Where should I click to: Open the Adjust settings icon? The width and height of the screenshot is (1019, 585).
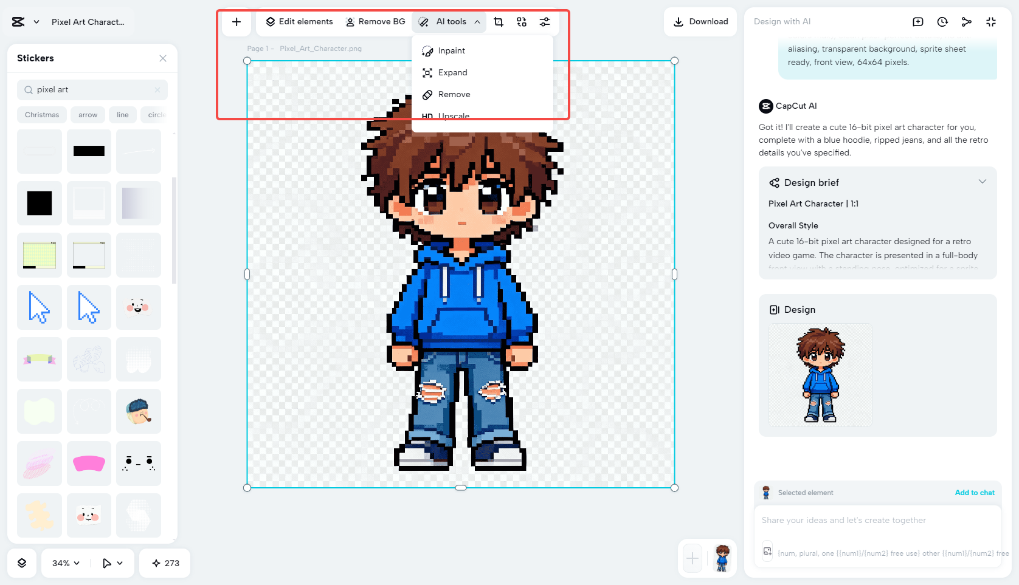click(545, 22)
